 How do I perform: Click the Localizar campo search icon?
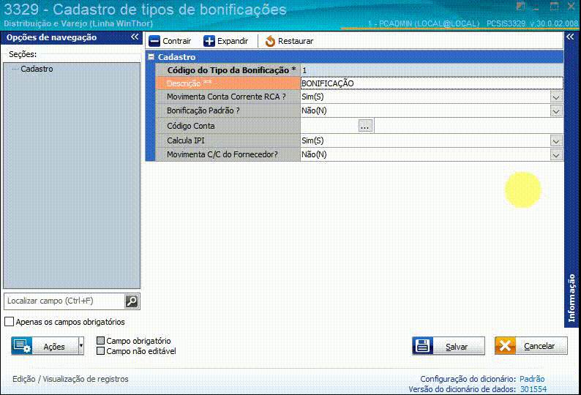click(x=132, y=301)
